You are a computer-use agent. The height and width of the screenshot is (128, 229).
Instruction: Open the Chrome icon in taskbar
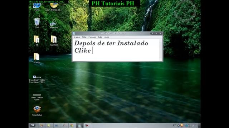click(x=72, y=126)
